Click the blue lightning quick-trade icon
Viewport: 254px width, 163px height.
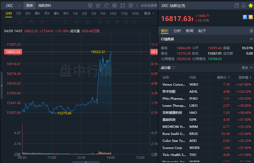tap(245, 17)
